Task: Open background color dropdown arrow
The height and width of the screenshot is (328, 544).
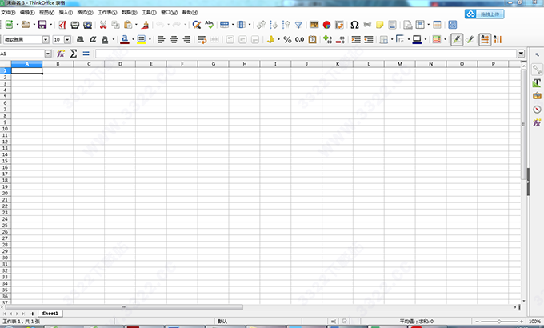Action: pos(150,39)
